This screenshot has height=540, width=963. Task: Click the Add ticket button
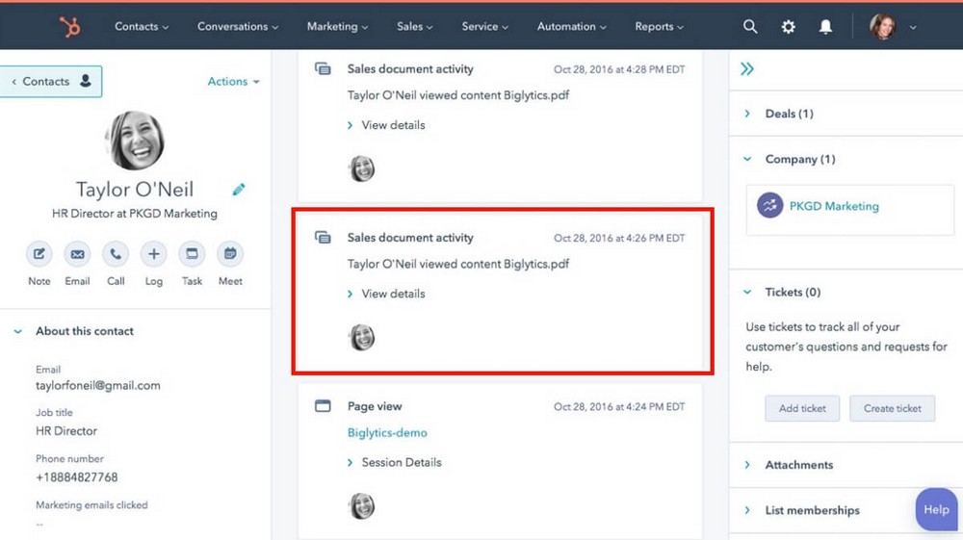802,408
